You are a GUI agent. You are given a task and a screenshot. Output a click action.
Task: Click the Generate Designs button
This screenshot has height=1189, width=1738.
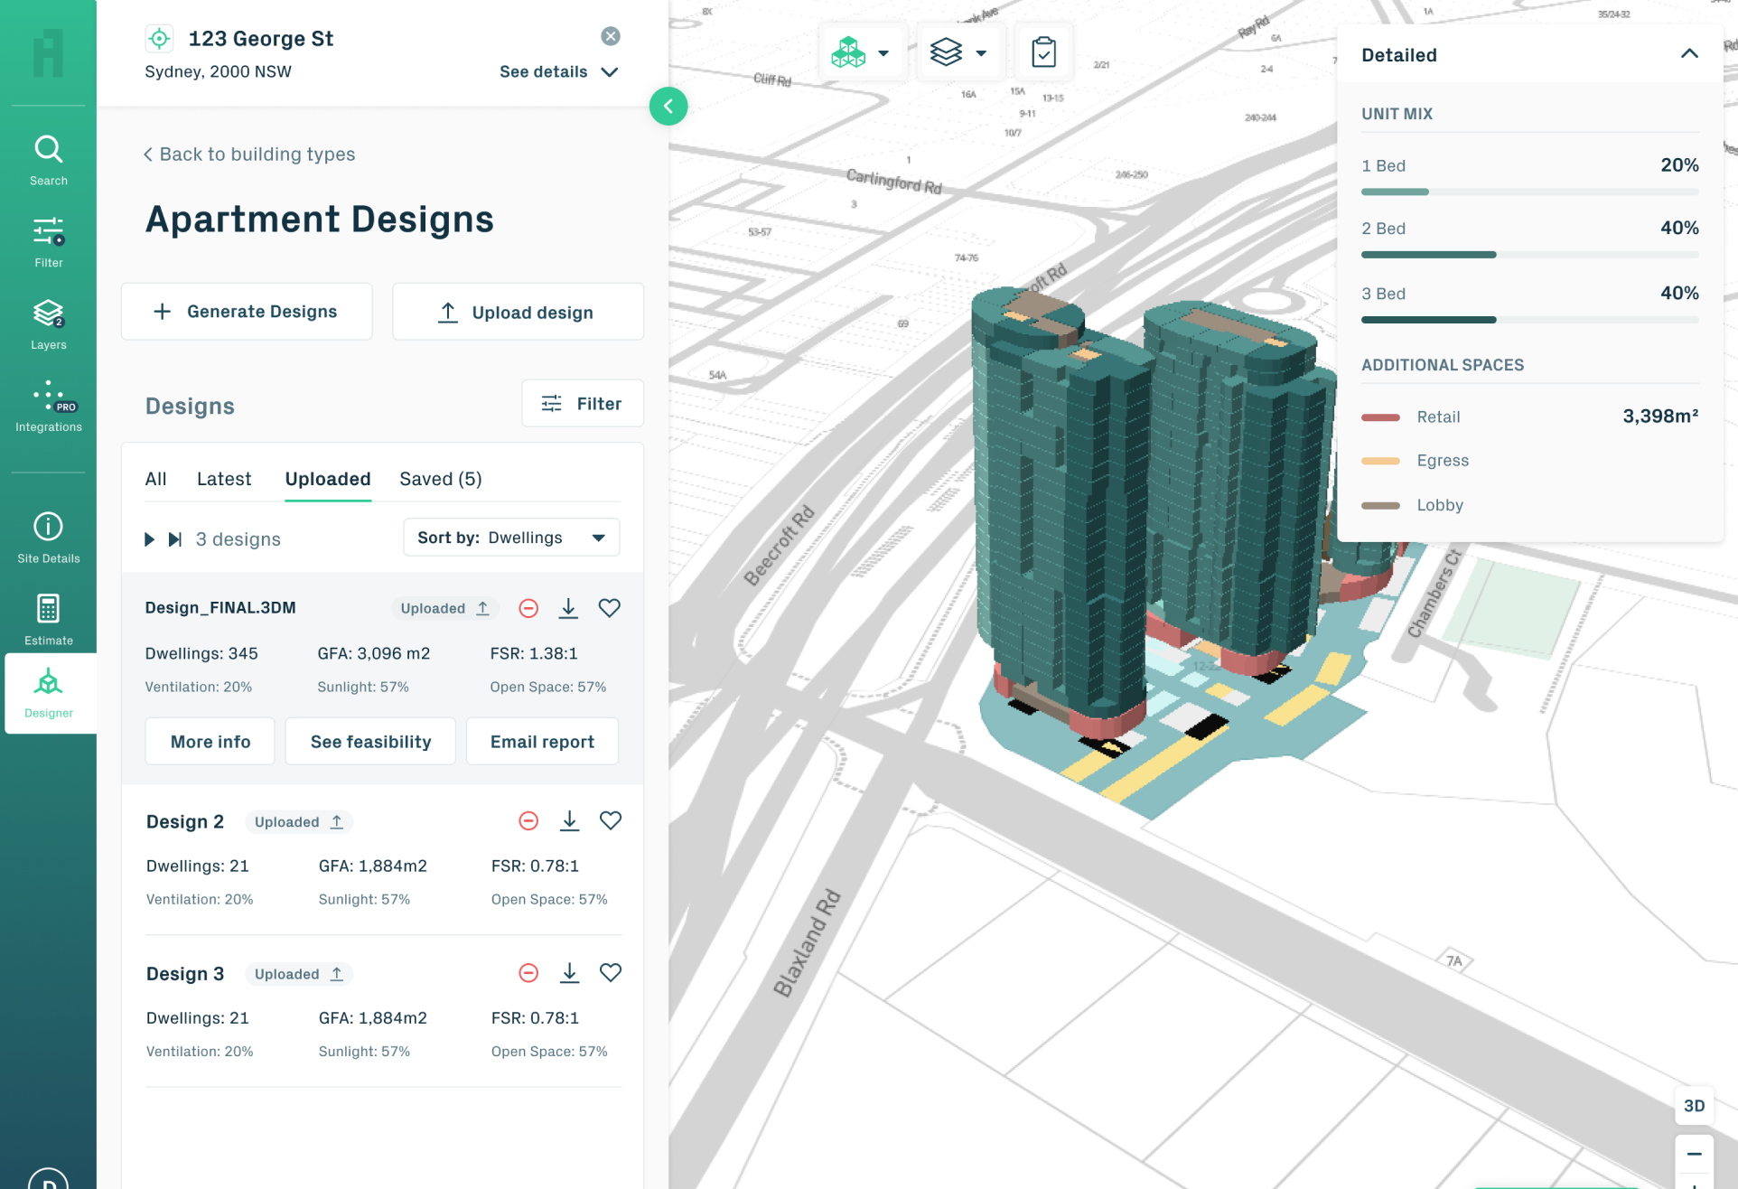pos(246,311)
